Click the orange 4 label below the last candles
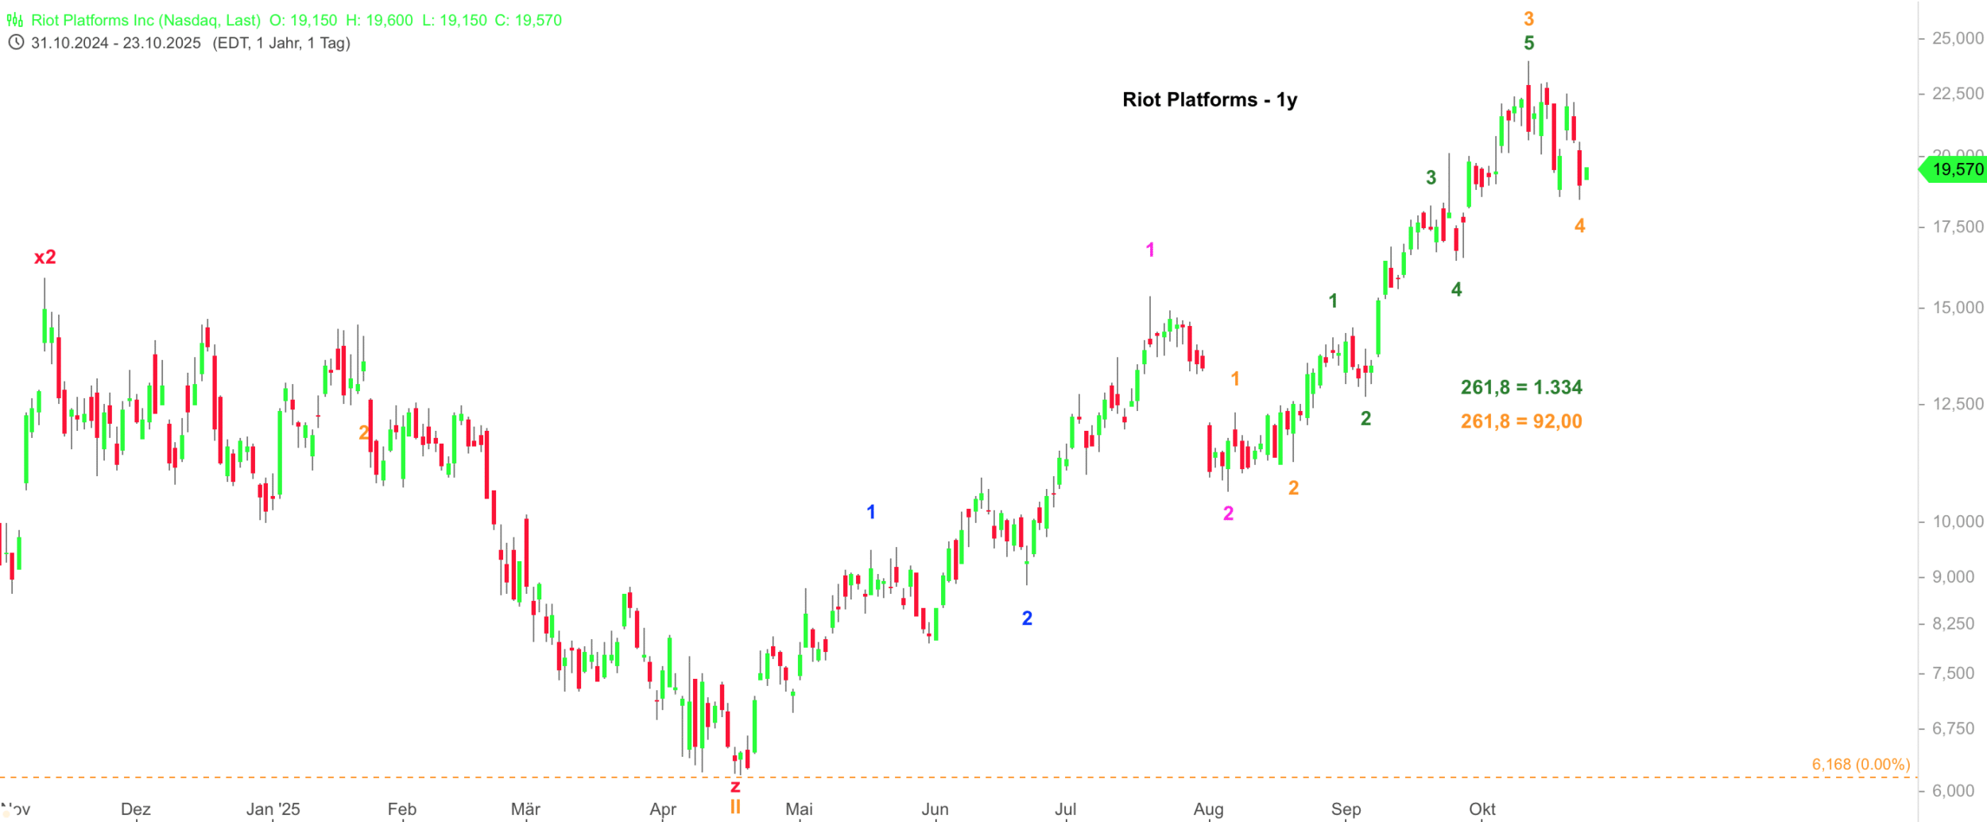The height and width of the screenshot is (822, 1987). 1579,226
